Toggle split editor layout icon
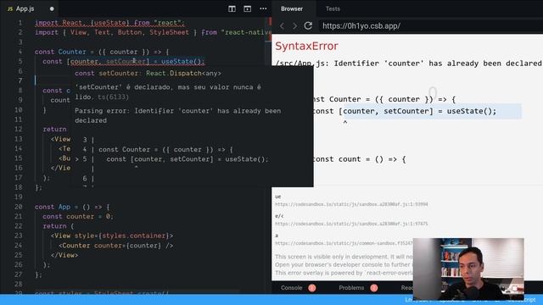543x305 pixels. coord(232,8)
